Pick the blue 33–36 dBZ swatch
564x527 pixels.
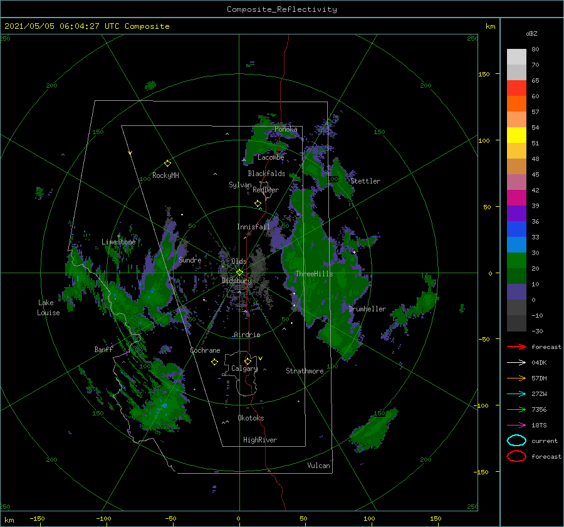(x=516, y=229)
